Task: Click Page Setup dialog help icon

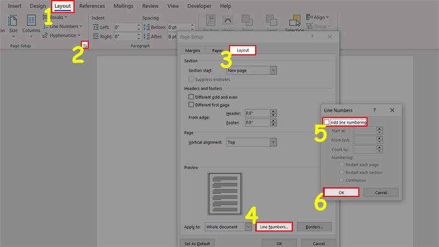Action: (312, 37)
